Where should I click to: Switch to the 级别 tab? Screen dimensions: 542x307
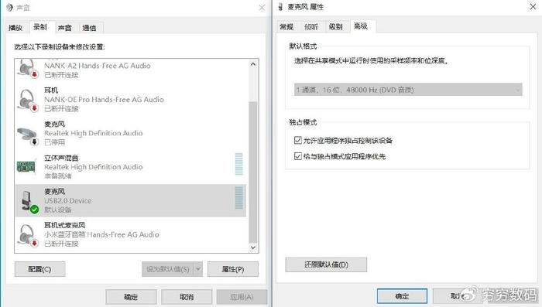click(335, 26)
